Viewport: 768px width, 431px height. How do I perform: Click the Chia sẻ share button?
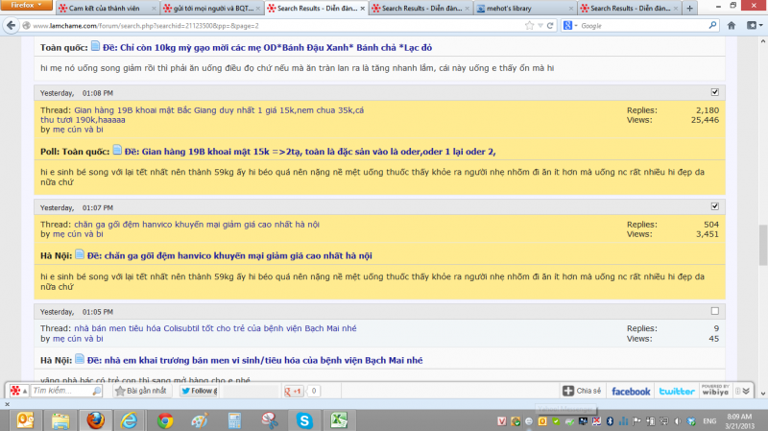click(582, 392)
